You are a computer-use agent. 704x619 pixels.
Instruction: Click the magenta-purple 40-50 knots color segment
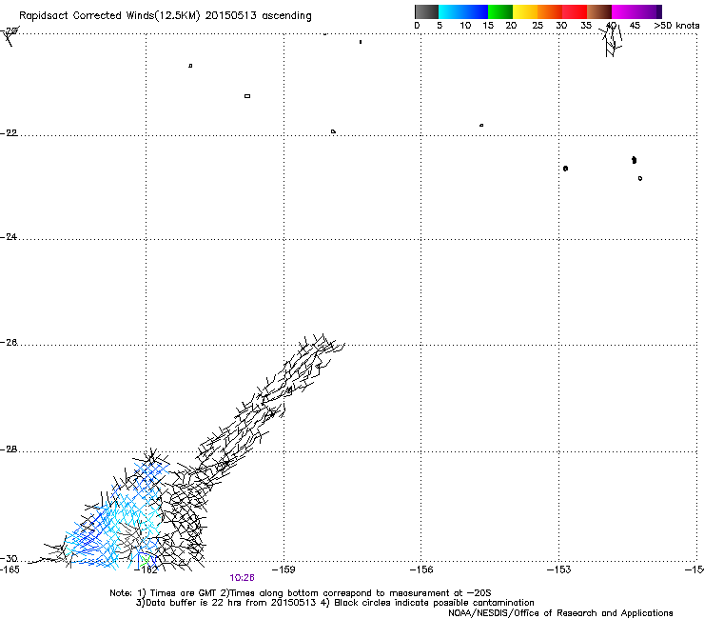pos(636,11)
